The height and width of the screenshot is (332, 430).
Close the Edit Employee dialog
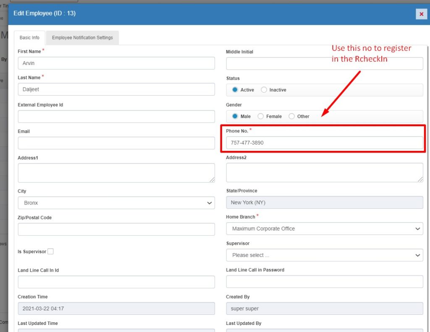421,14
